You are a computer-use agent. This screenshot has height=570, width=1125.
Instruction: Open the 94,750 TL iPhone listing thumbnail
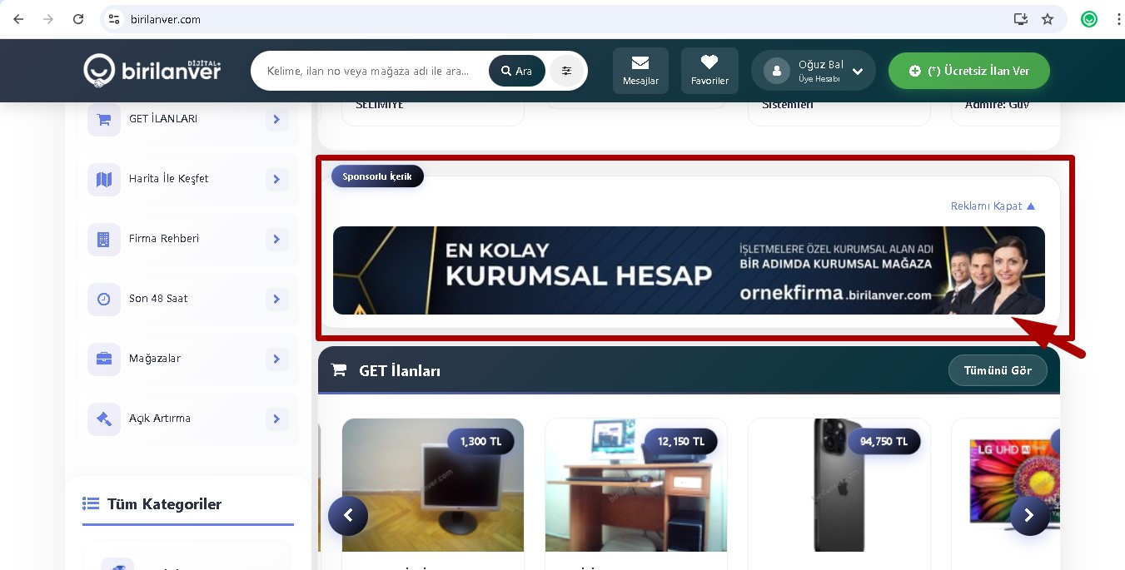click(x=839, y=485)
